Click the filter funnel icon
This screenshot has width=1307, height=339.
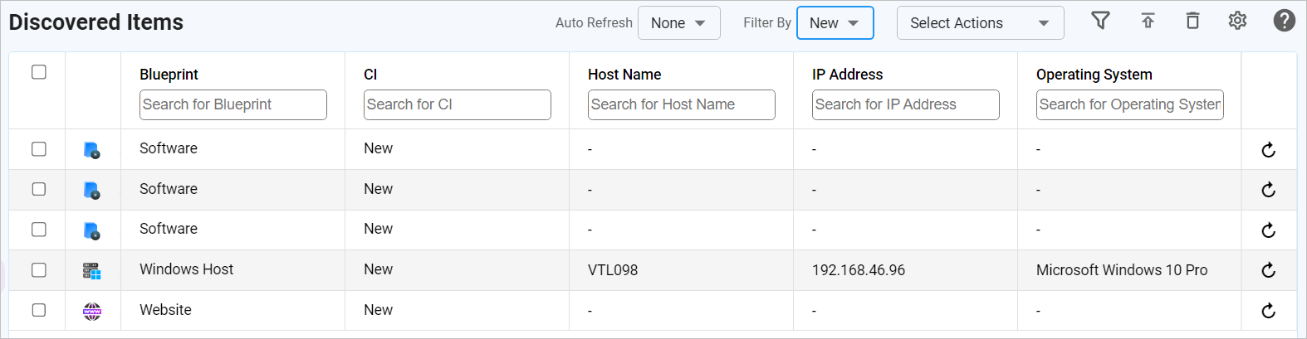(x=1100, y=21)
